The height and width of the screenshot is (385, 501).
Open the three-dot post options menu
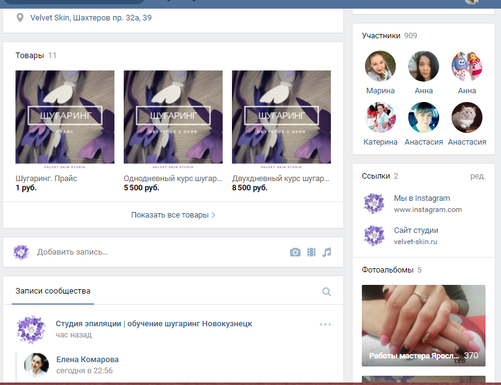point(325,324)
